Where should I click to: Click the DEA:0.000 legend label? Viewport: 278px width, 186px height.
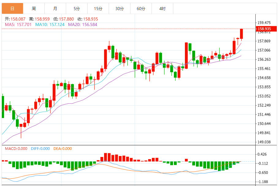click(x=62, y=149)
